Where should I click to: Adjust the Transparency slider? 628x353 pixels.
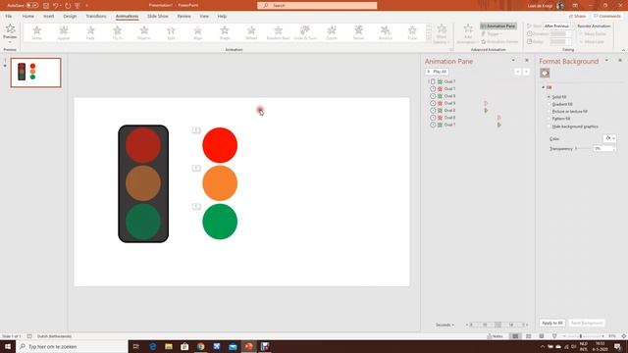coord(583,148)
